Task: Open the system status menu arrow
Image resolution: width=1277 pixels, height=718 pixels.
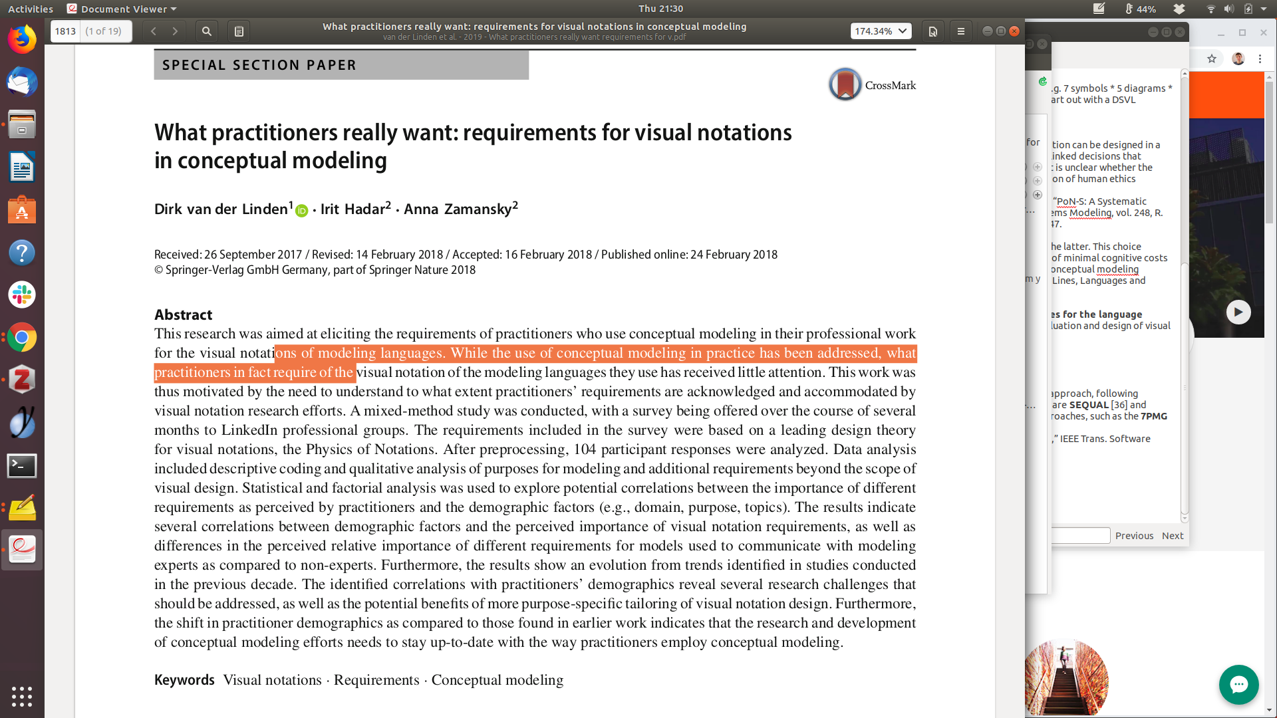Action: (1264, 9)
